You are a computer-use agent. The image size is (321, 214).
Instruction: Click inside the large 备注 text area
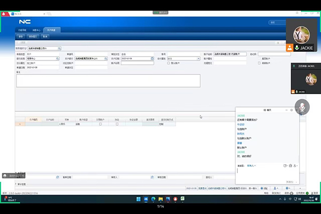coord(108,80)
